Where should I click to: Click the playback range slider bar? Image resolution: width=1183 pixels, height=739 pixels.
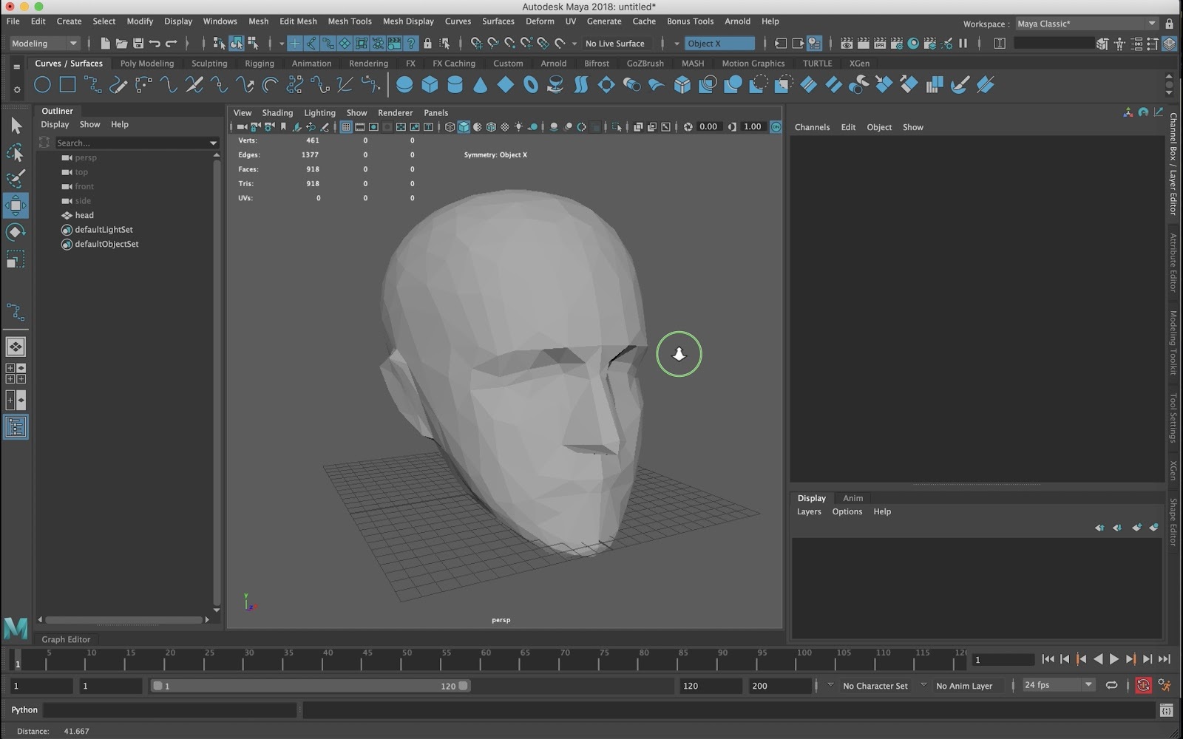click(309, 686)
